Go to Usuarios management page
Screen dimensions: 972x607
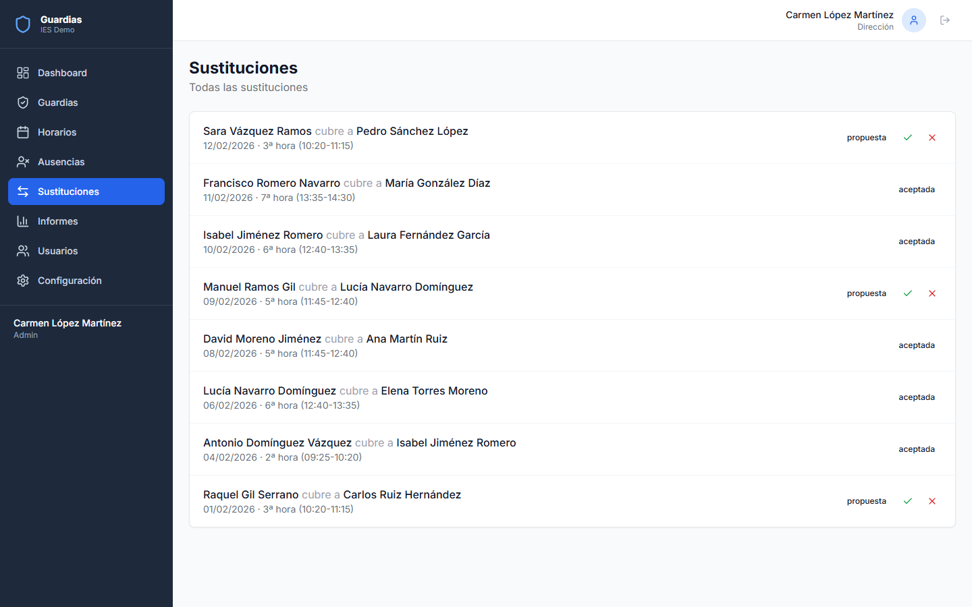(58, 251)
